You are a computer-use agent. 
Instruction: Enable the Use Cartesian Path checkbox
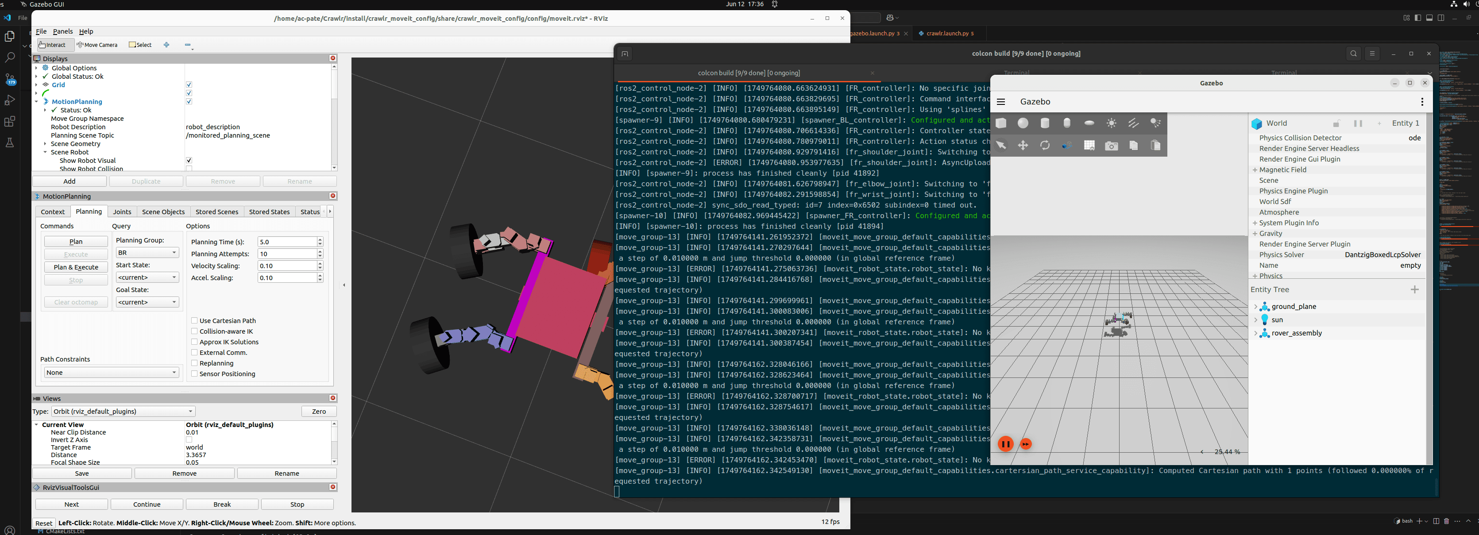[194, 321]
